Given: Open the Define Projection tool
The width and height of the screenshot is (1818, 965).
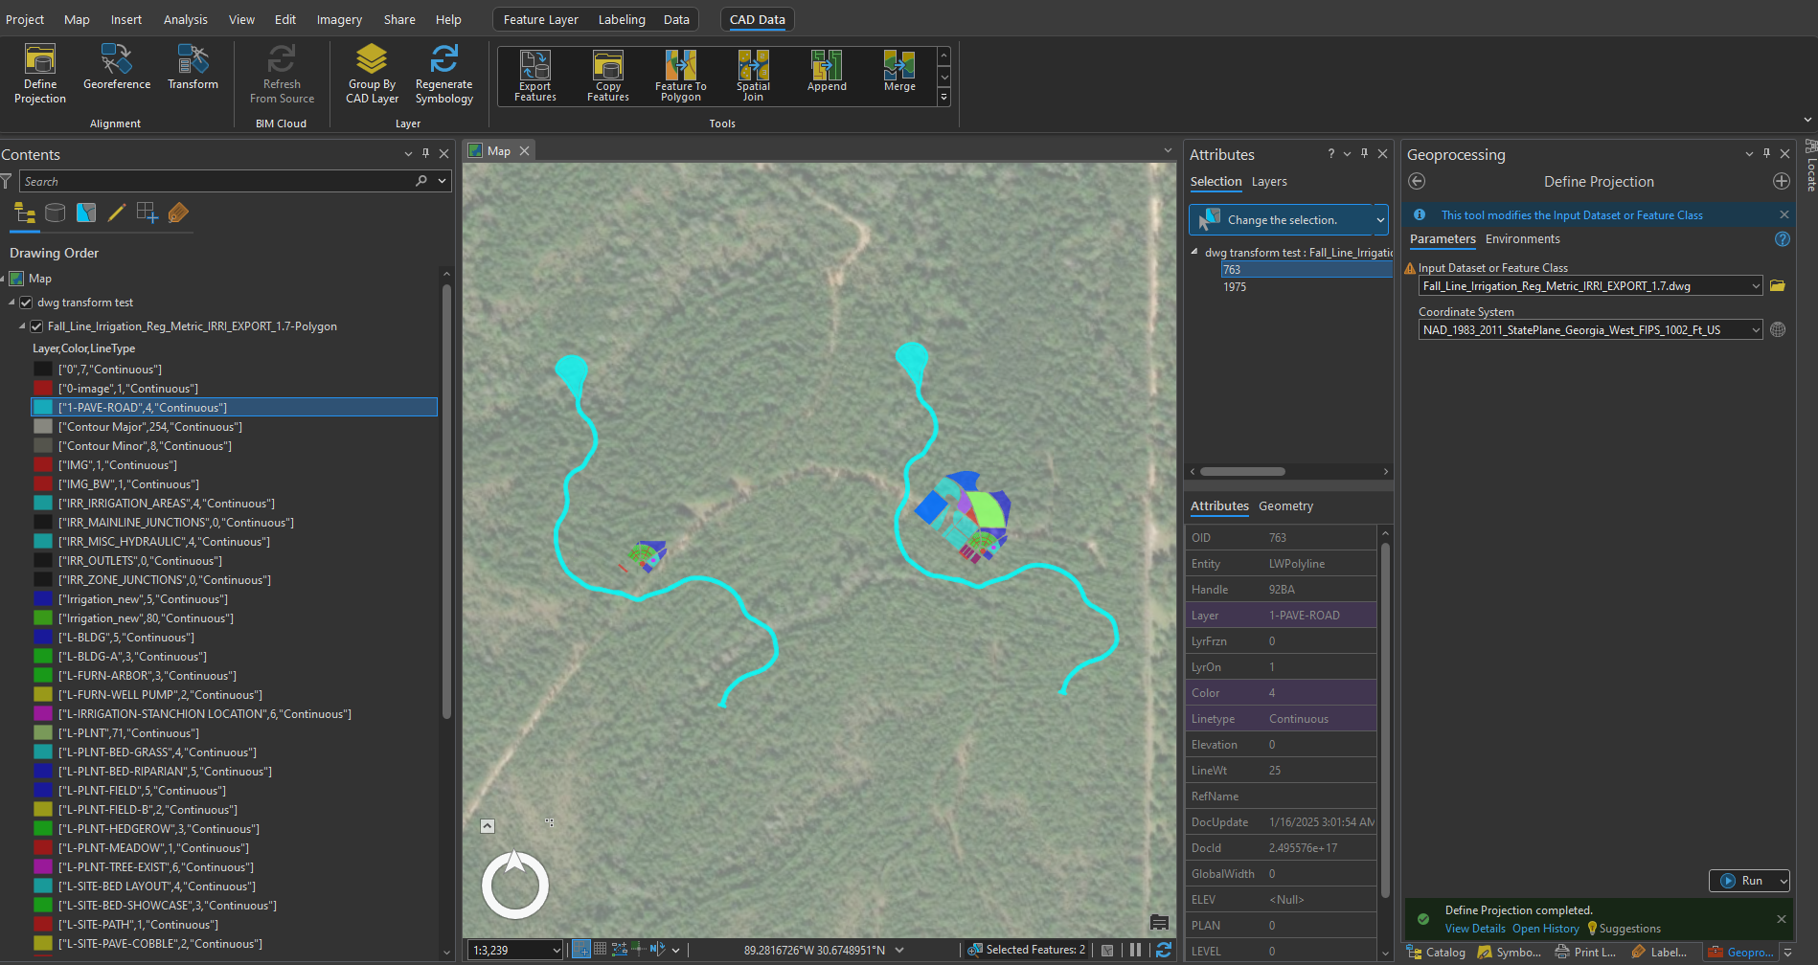Looking at the screenshot, I should point(39,75).
